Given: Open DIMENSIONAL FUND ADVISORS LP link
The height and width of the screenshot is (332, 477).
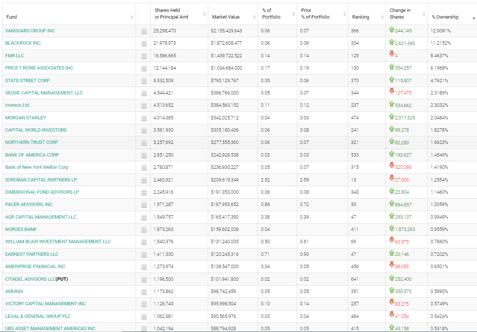Looking at the screenshot, I should (42, 192).
